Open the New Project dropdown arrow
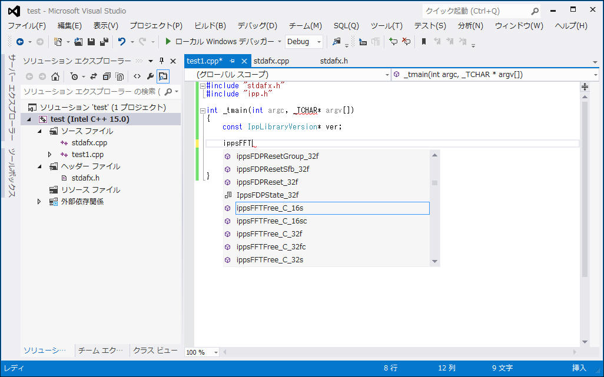The image size is (604, 377). click(68, 42)
